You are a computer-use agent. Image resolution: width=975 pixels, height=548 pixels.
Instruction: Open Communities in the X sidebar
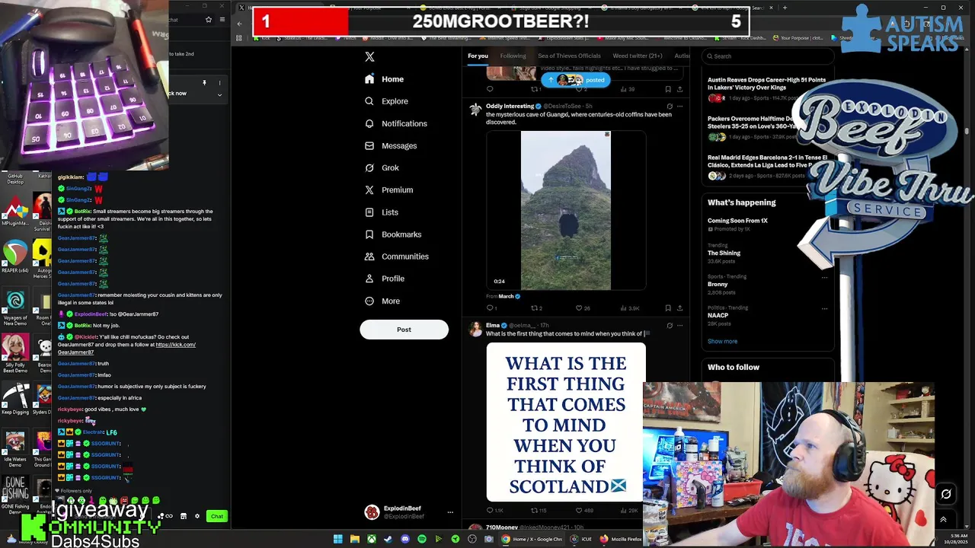click(396, 256)
